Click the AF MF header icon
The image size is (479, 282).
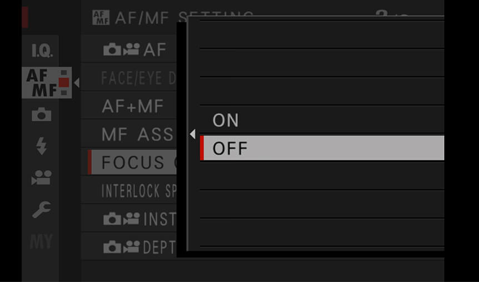pyautogui.click(x=101, y=18)
